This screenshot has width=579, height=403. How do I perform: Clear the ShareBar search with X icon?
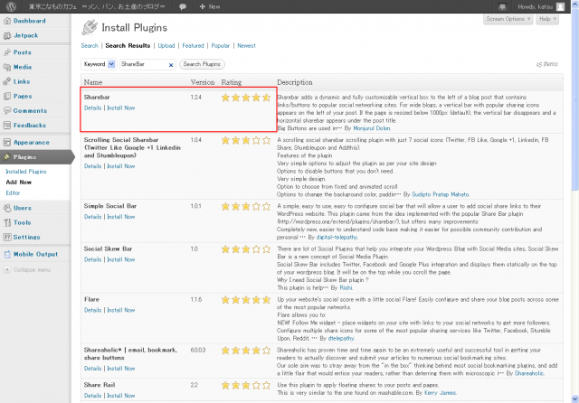(171, 65)
